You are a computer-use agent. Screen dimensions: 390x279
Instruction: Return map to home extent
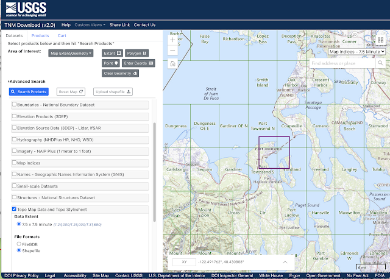pyautogui.click(x=172, y=63)
